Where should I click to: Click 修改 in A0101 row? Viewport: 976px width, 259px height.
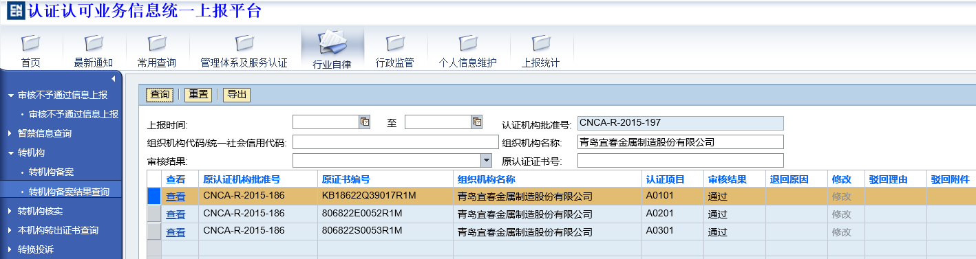click(x=841, y=196)
